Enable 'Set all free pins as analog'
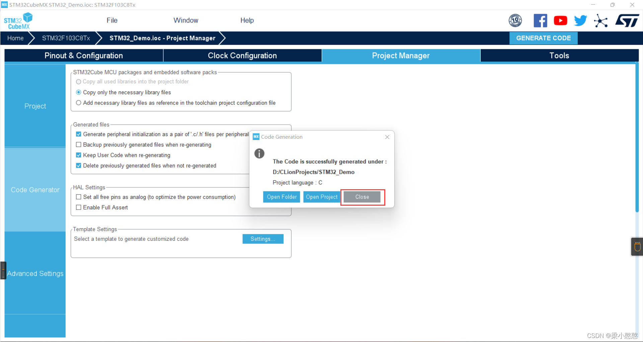The height and width of the screenshot is (342, 643). pyautogui.click(x=79, y=197)
